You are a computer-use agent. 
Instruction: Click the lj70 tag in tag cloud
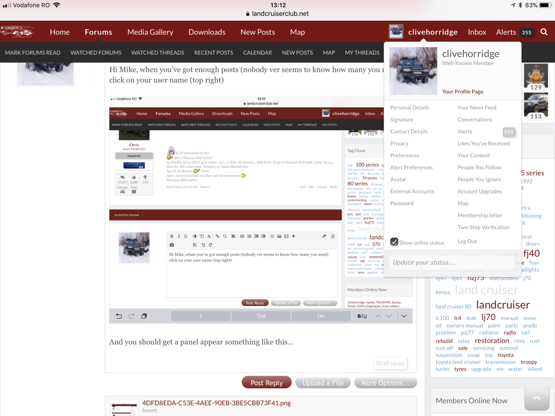[x=488, y=317]
